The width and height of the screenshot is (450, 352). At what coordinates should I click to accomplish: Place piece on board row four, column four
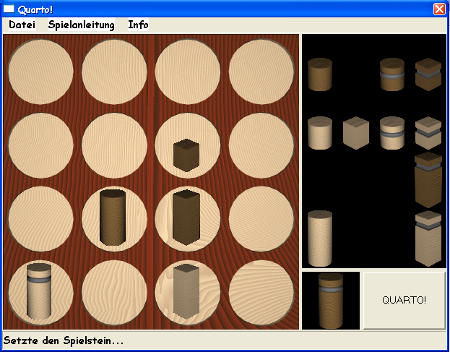pyautogui.click(x=261, y=293)
